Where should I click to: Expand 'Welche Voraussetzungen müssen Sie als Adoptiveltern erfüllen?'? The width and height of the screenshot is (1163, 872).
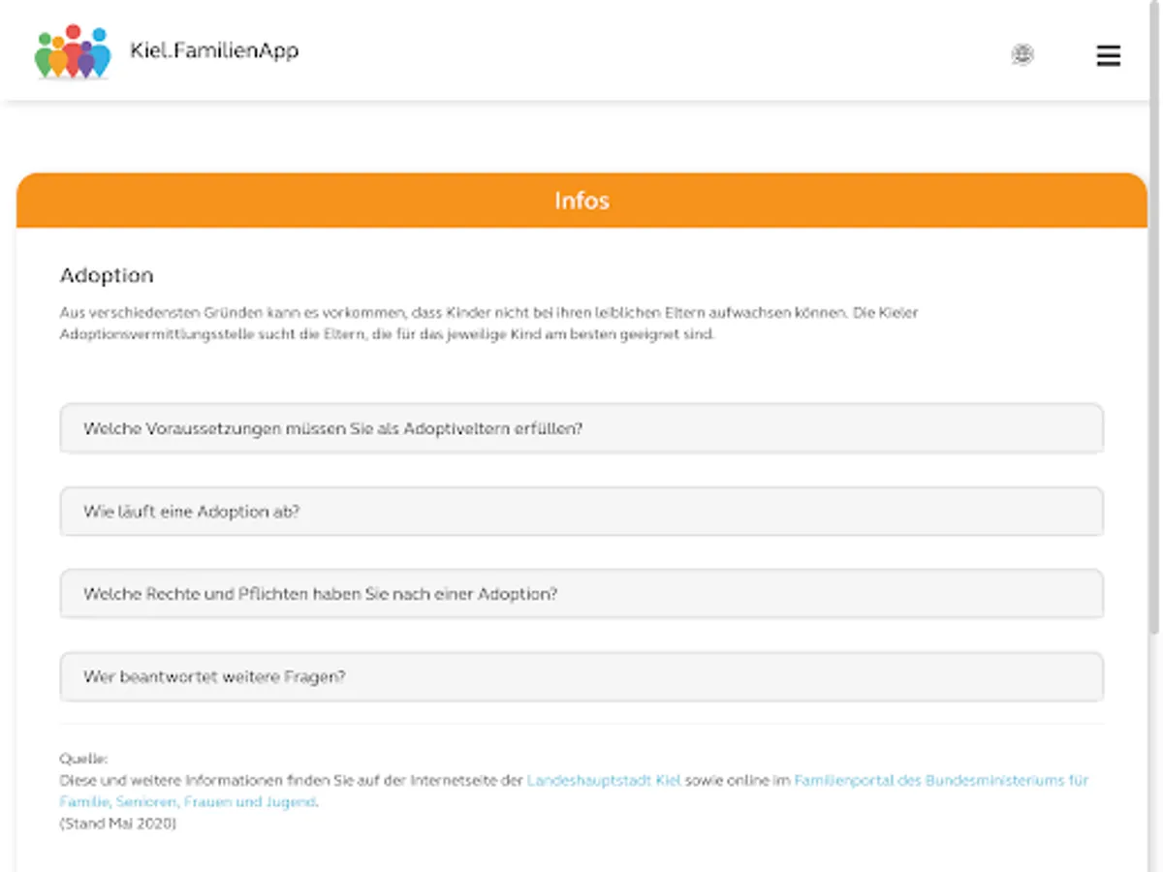(581, 428)
